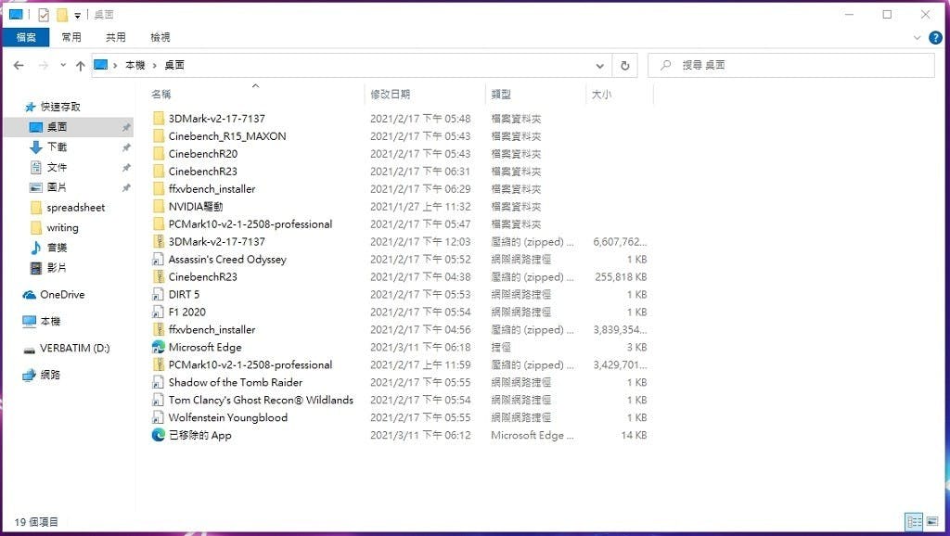The image size is (950, 536).
Task: Switch to large icons view layout
Action: tap(931, 521)
